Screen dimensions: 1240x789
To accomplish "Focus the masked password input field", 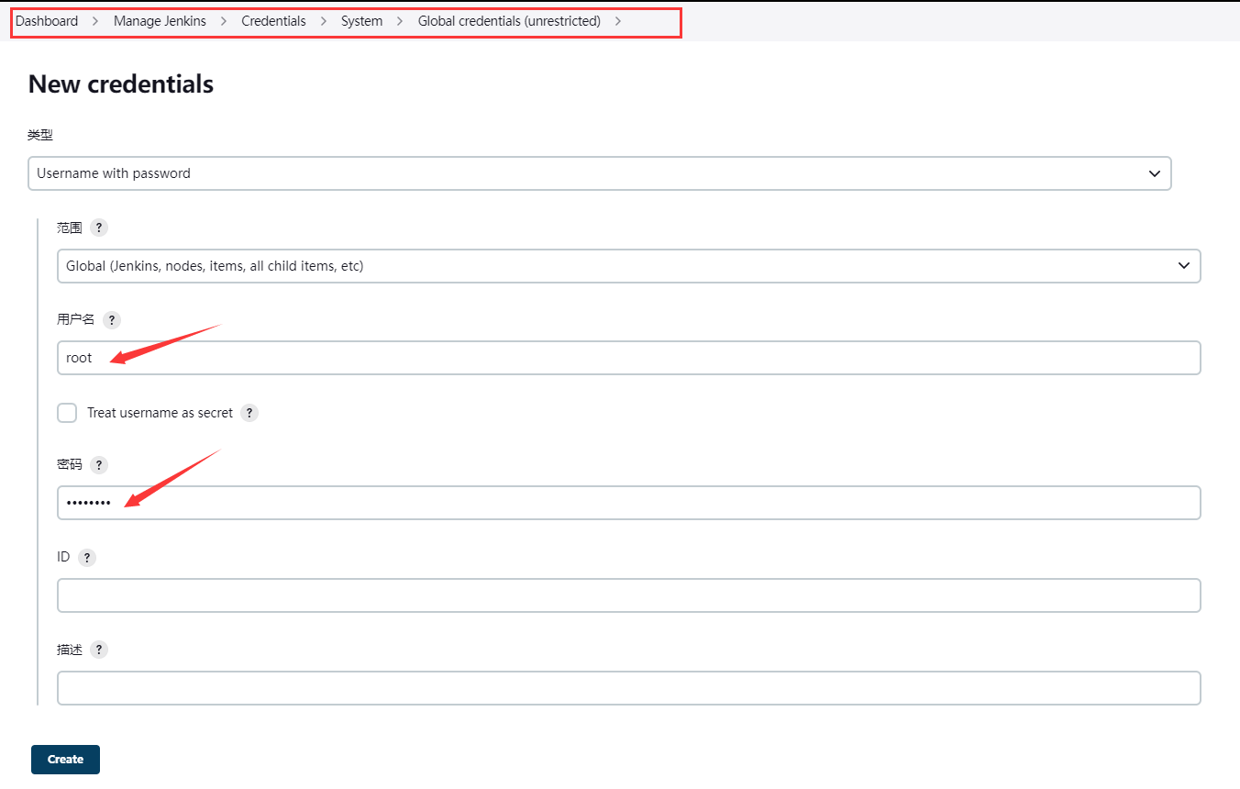I will pos(628,503).
